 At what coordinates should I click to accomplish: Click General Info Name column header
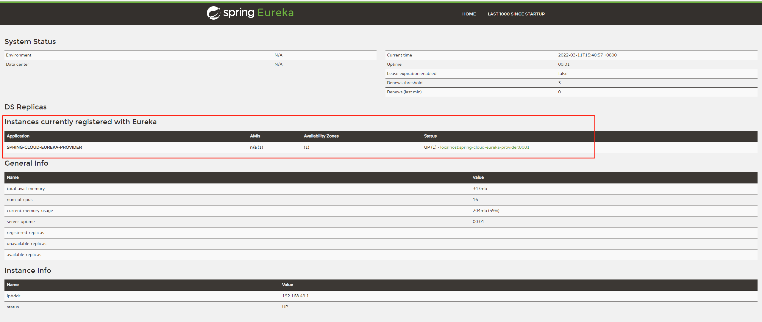click(13, 177)
